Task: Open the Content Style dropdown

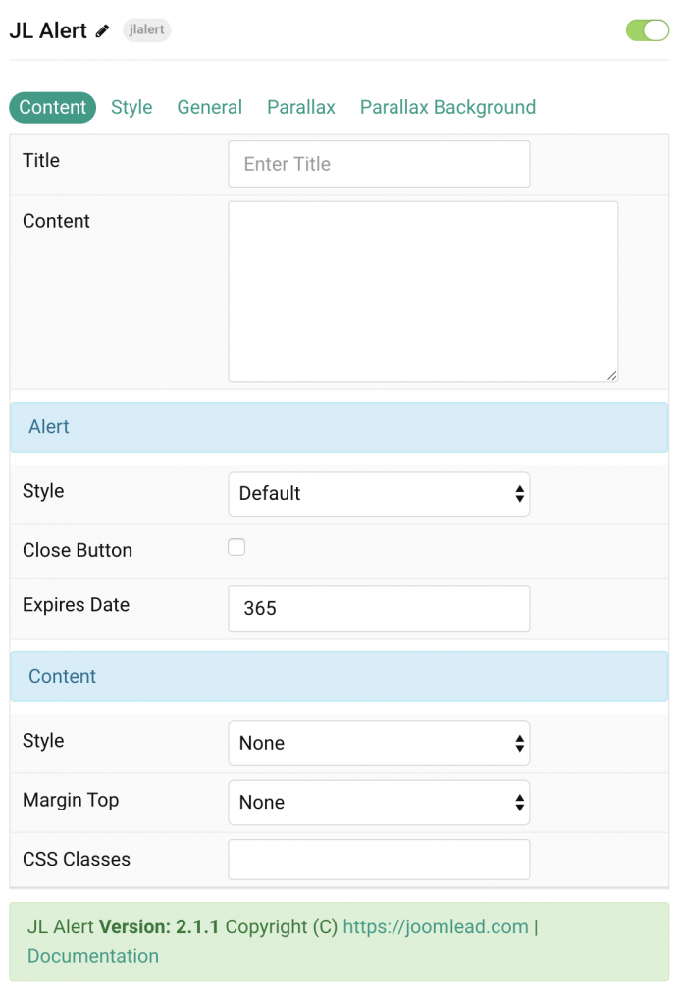Action: [x=379, y=744]
